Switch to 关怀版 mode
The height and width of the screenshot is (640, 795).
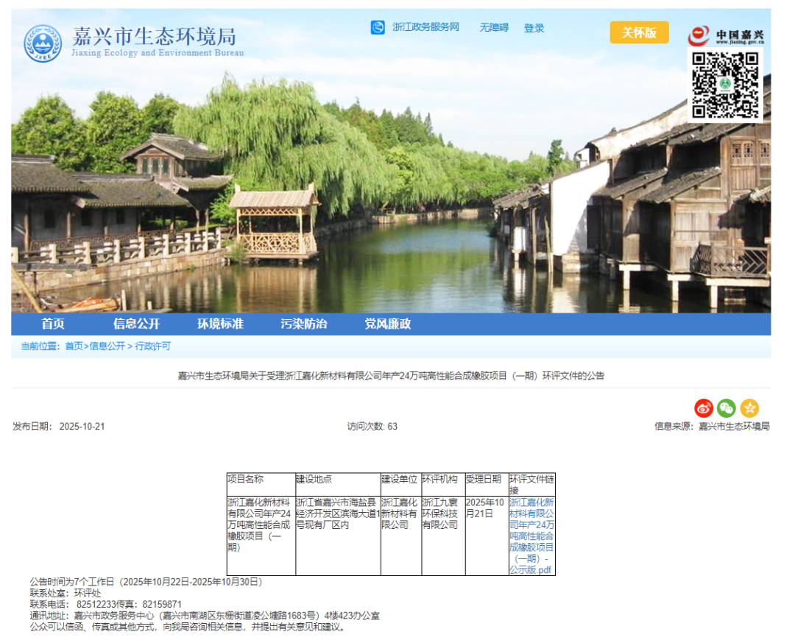coord(639,32)
